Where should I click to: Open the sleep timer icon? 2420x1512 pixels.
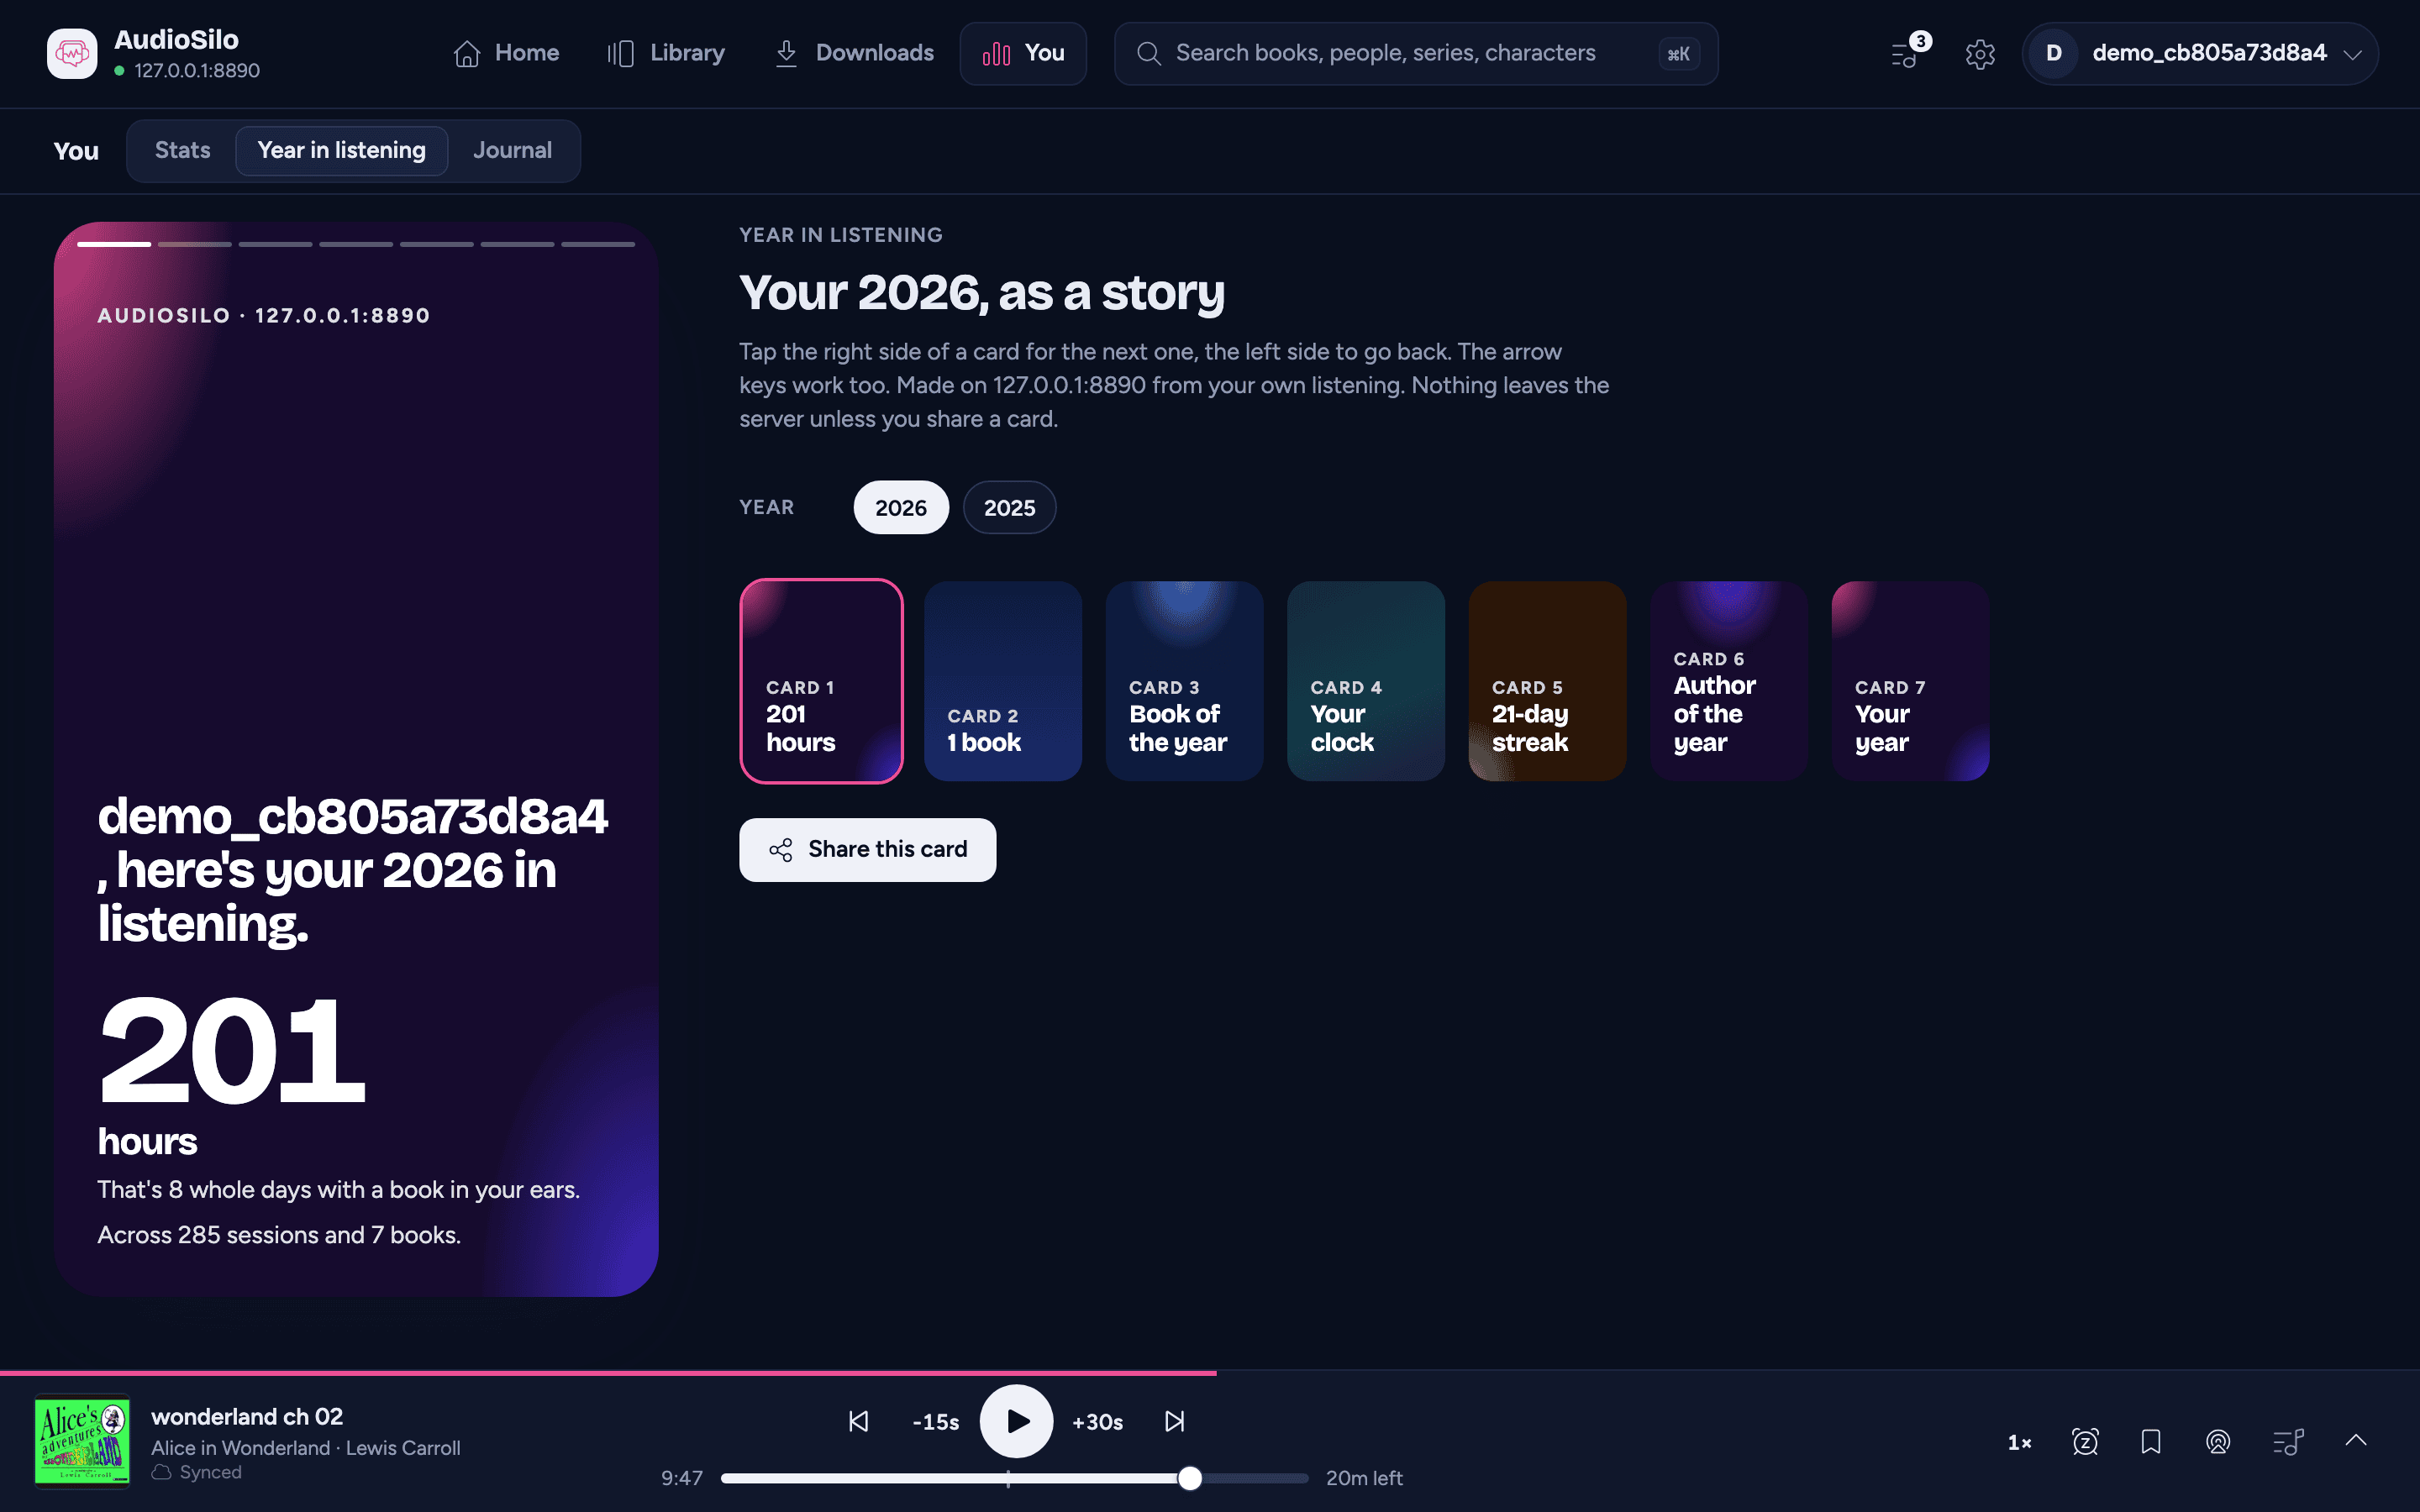(x=2085, y=1441)
